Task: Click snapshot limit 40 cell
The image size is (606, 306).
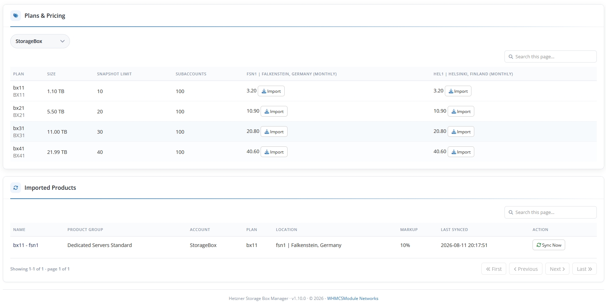Action: point(100,152)
